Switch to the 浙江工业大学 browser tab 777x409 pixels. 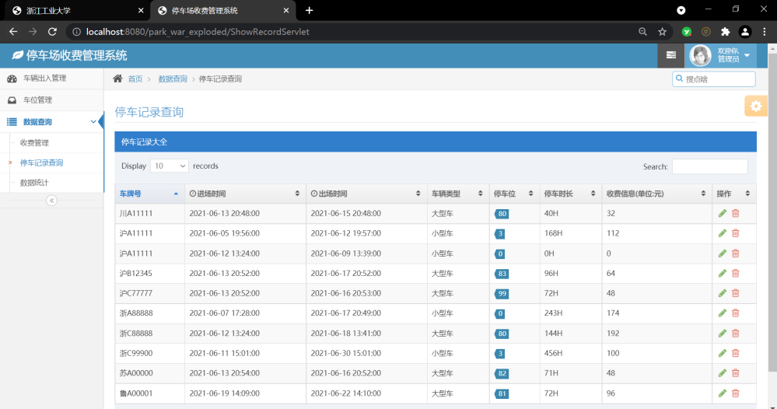[x=75, y=10]
